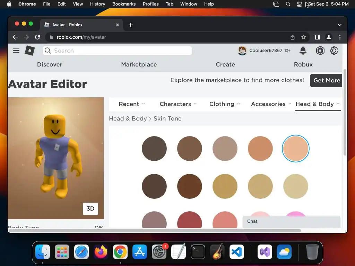Select the taupe skin tone swatch
Screen dimensions: 355x266
pyautogui.click(x=225, y=149)
